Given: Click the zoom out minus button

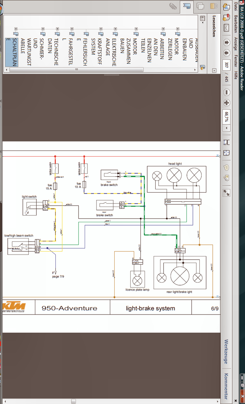Looking at the screenshot, I should tap(227, 92).
